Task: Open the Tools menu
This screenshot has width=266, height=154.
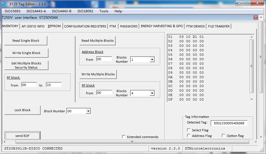Action: coord(104,11)
